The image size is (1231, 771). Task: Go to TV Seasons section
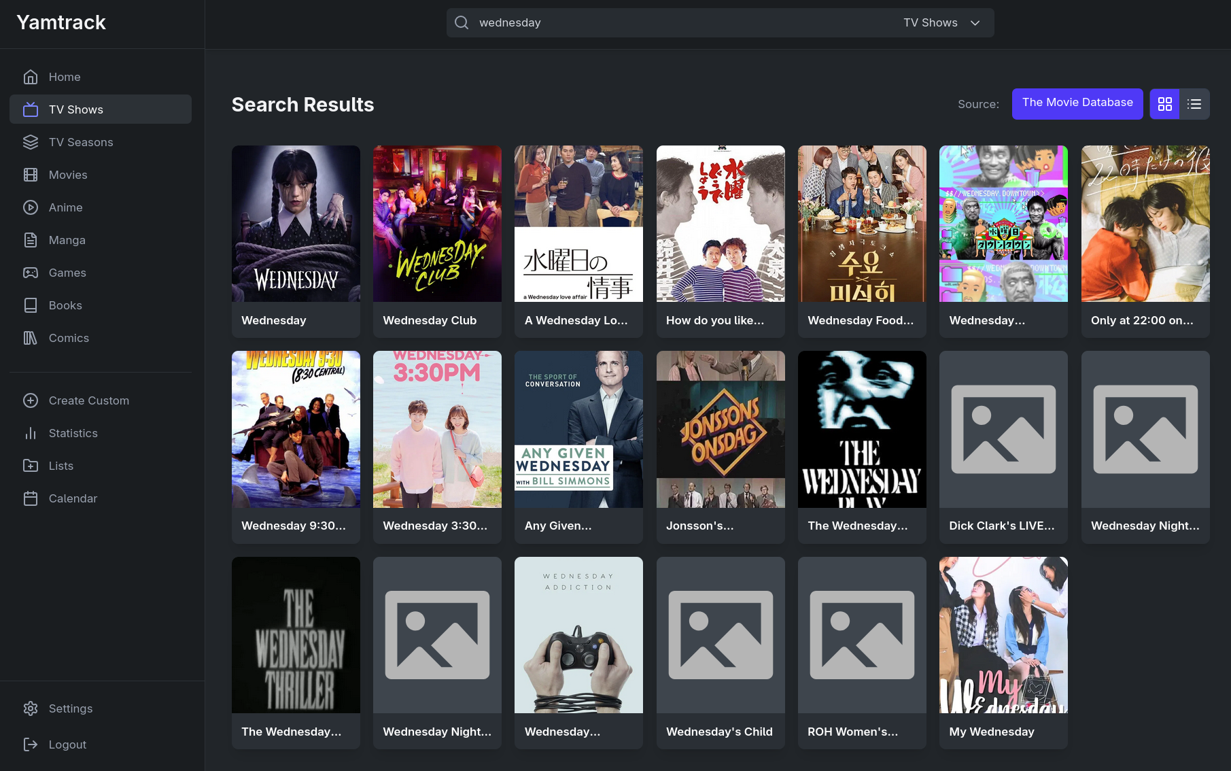click(x=81, y=142)
